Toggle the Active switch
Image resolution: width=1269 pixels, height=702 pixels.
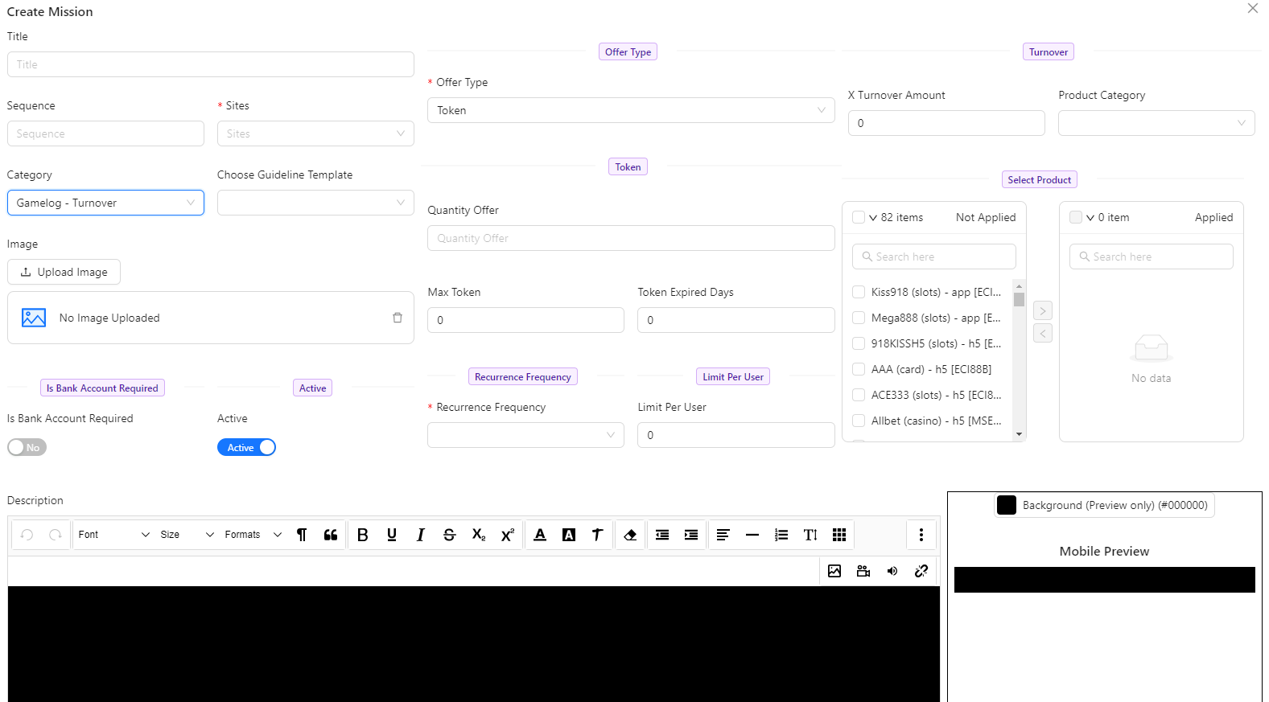246,447
